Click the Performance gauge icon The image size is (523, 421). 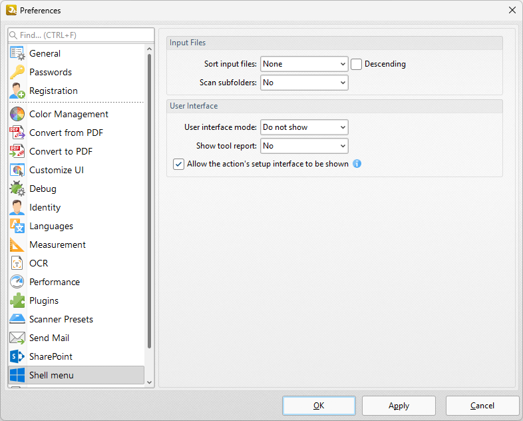pyautogui.click(x=17, y=282)
